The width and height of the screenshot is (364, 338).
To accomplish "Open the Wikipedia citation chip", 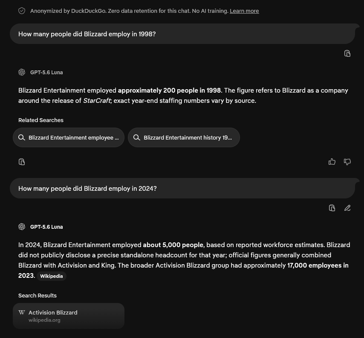I will [52, 276].
